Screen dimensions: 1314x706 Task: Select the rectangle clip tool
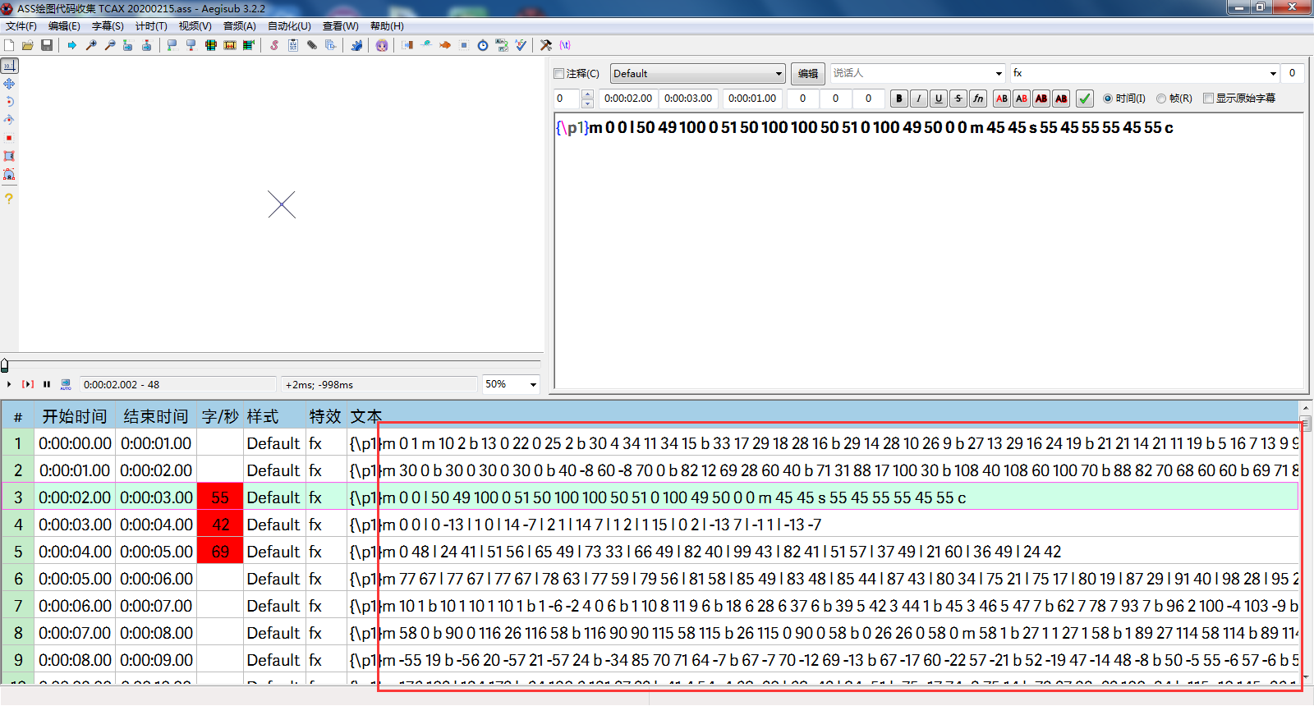(9, 156)
